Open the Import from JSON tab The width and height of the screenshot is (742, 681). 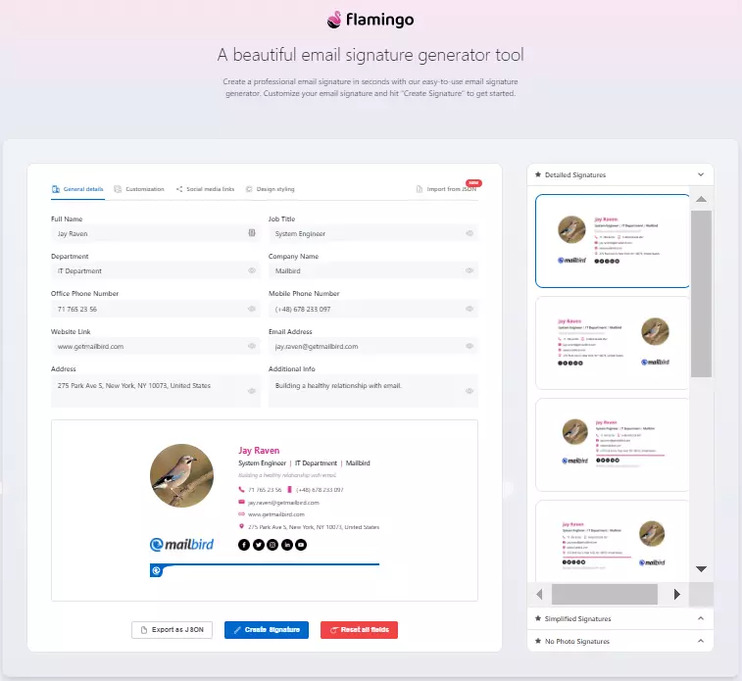click(446, 189)
